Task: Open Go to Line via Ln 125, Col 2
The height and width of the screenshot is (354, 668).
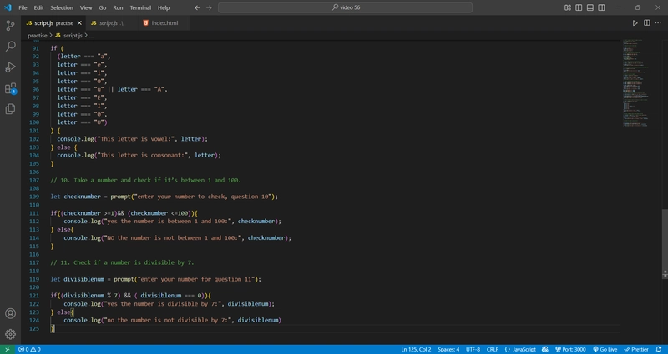Action: click(416, 349)
